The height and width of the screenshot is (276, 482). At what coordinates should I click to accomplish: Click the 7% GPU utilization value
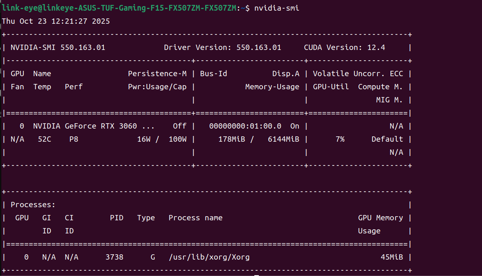(x=340, y=139)
